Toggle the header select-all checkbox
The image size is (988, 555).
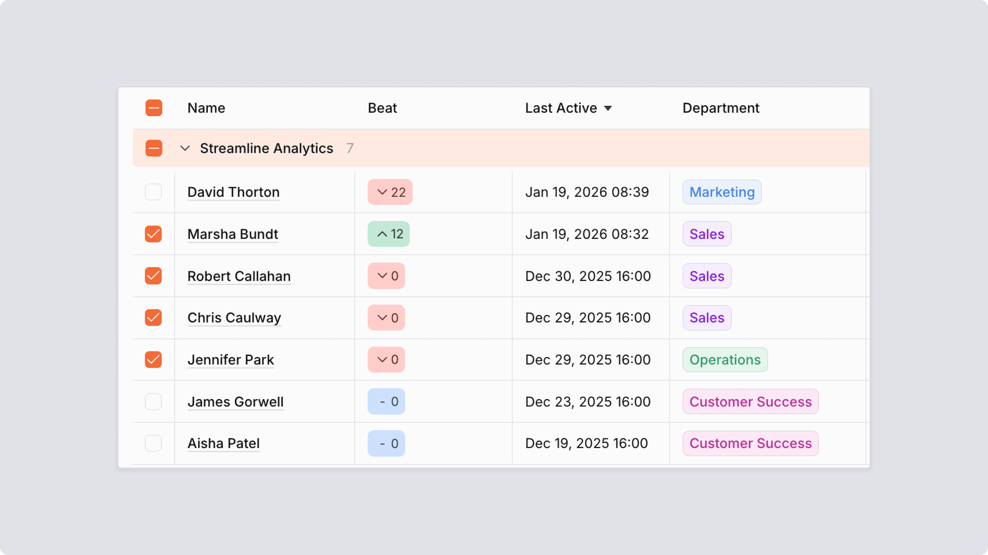(x=153, y=108)
